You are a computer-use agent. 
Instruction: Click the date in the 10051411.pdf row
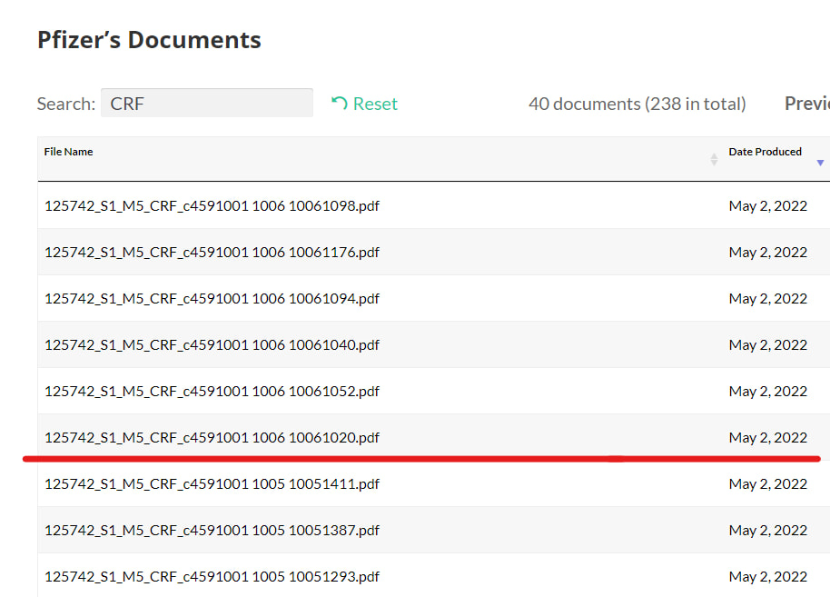767,483
